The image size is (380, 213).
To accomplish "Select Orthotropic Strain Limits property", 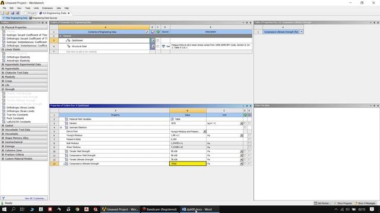I will tap(20, 111).
